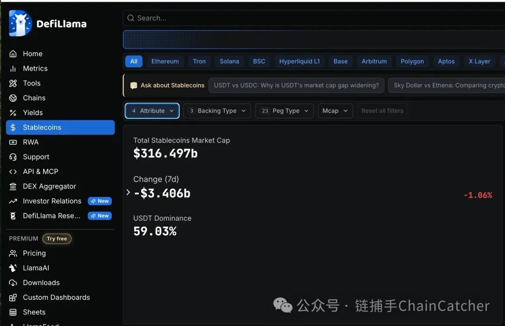The height and width of the screenshot is (326, 505).
Task: Click the DefiLlama llama logo
Action: click(20, 23)
